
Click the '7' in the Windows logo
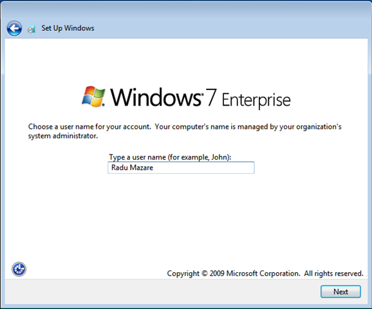click(x=211, y=97)
